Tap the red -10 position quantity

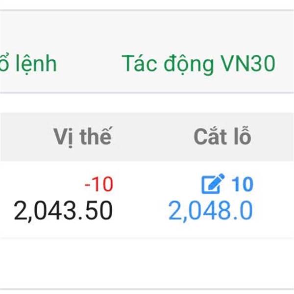point(99,184)
